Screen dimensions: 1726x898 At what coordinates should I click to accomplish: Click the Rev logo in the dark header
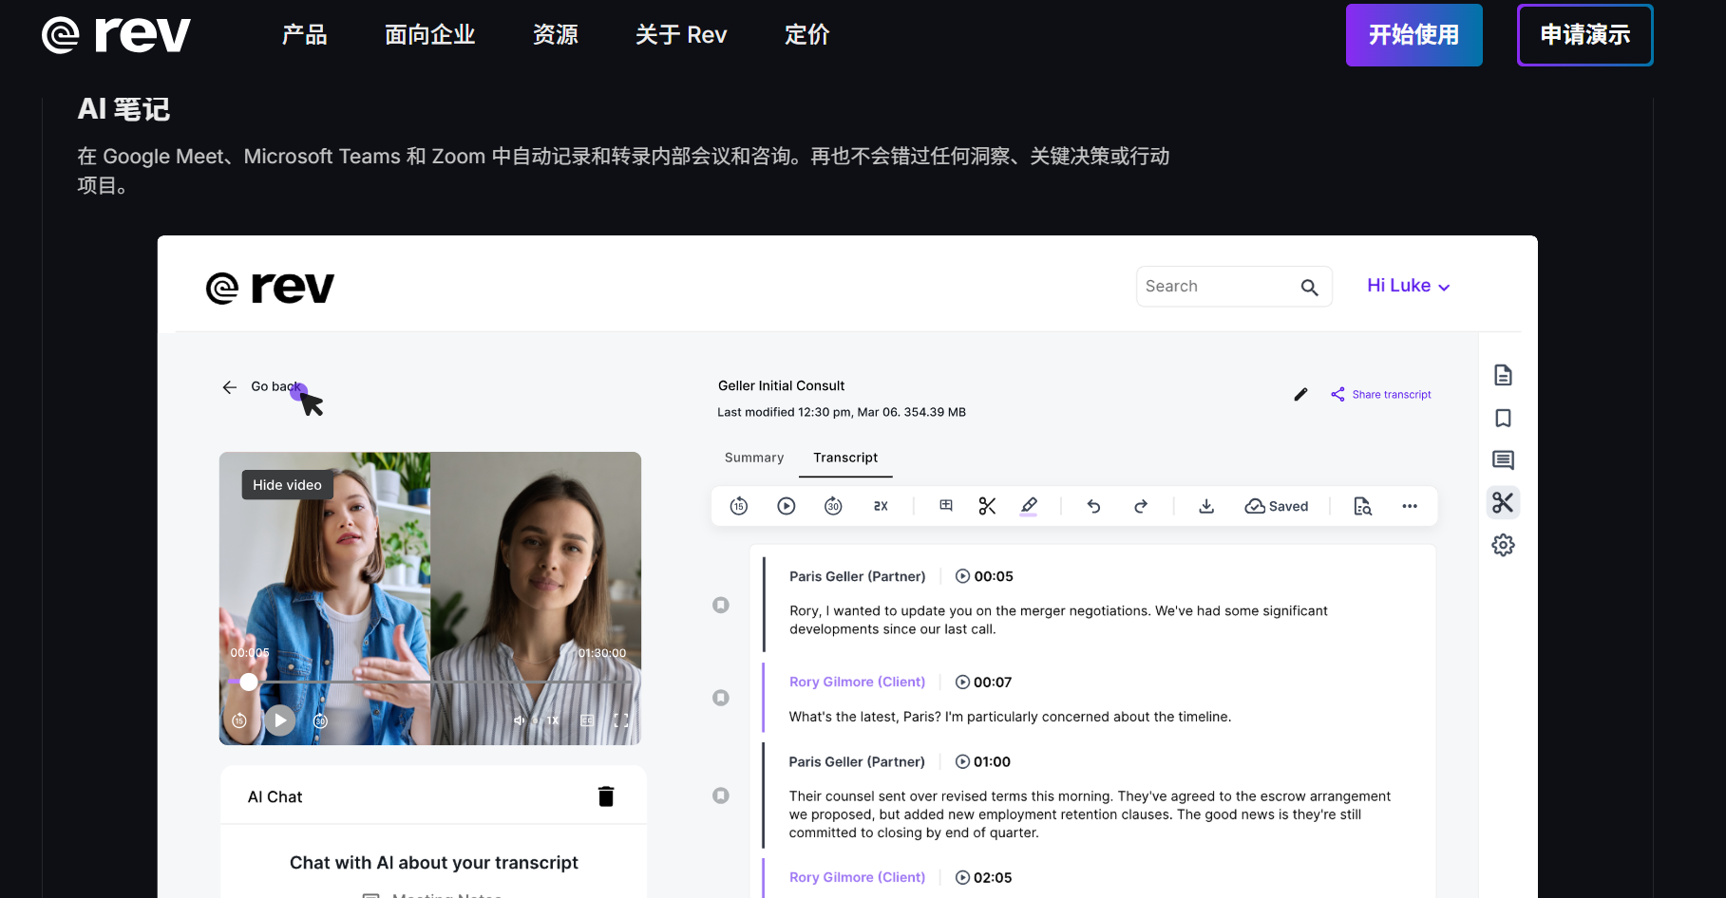[116, 35]
